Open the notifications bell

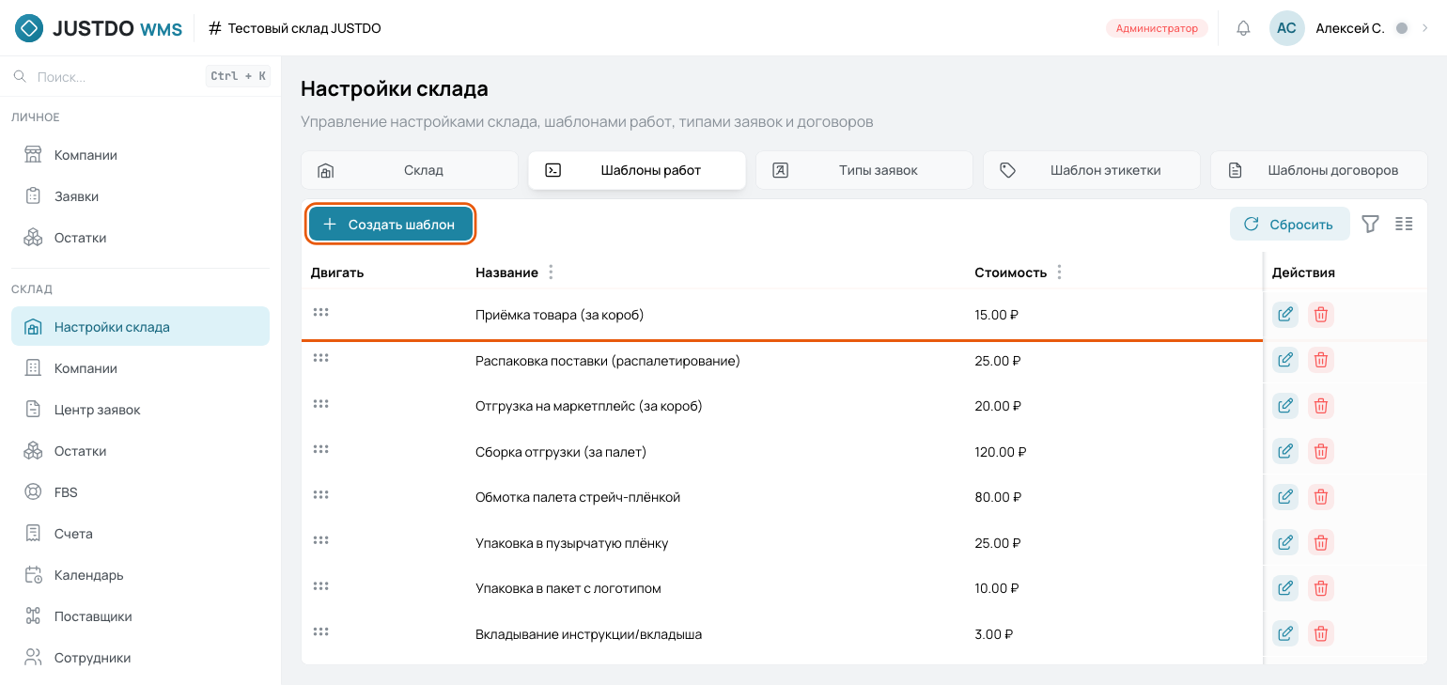tap(1243, 28)
